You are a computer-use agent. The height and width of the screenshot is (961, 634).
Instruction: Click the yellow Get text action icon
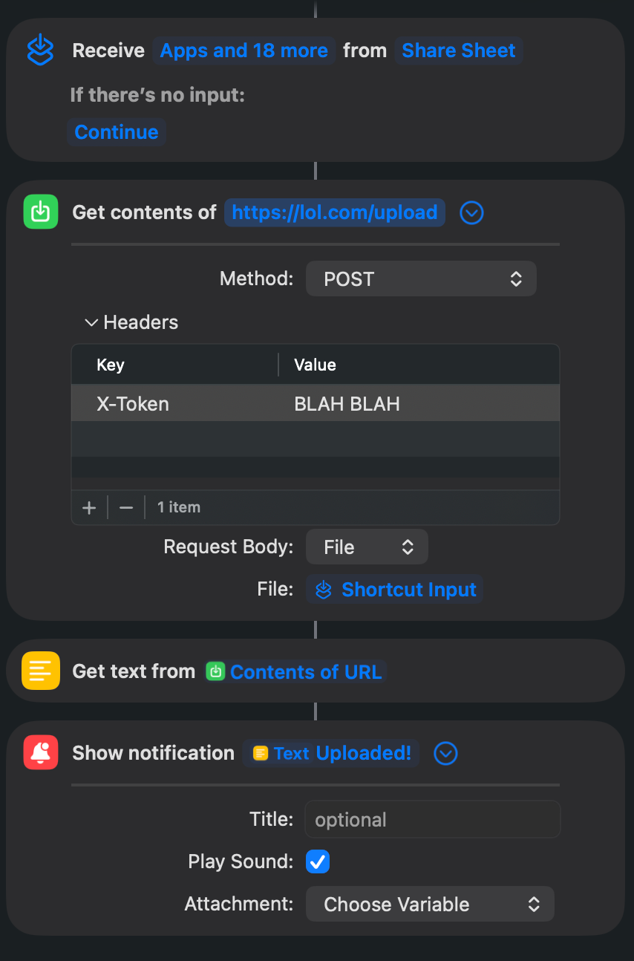pos(41,671)
